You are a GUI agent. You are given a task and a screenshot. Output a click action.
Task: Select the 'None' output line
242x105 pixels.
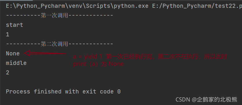[13, 54]
